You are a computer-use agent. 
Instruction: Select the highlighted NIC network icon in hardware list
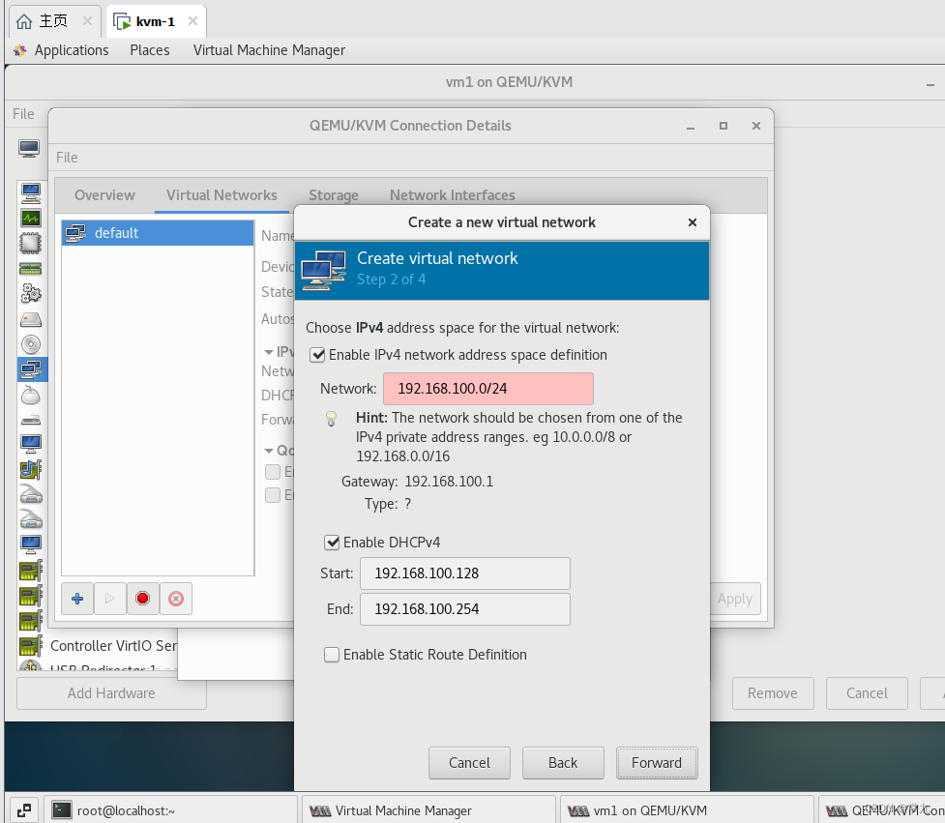[x=31, y=369]
